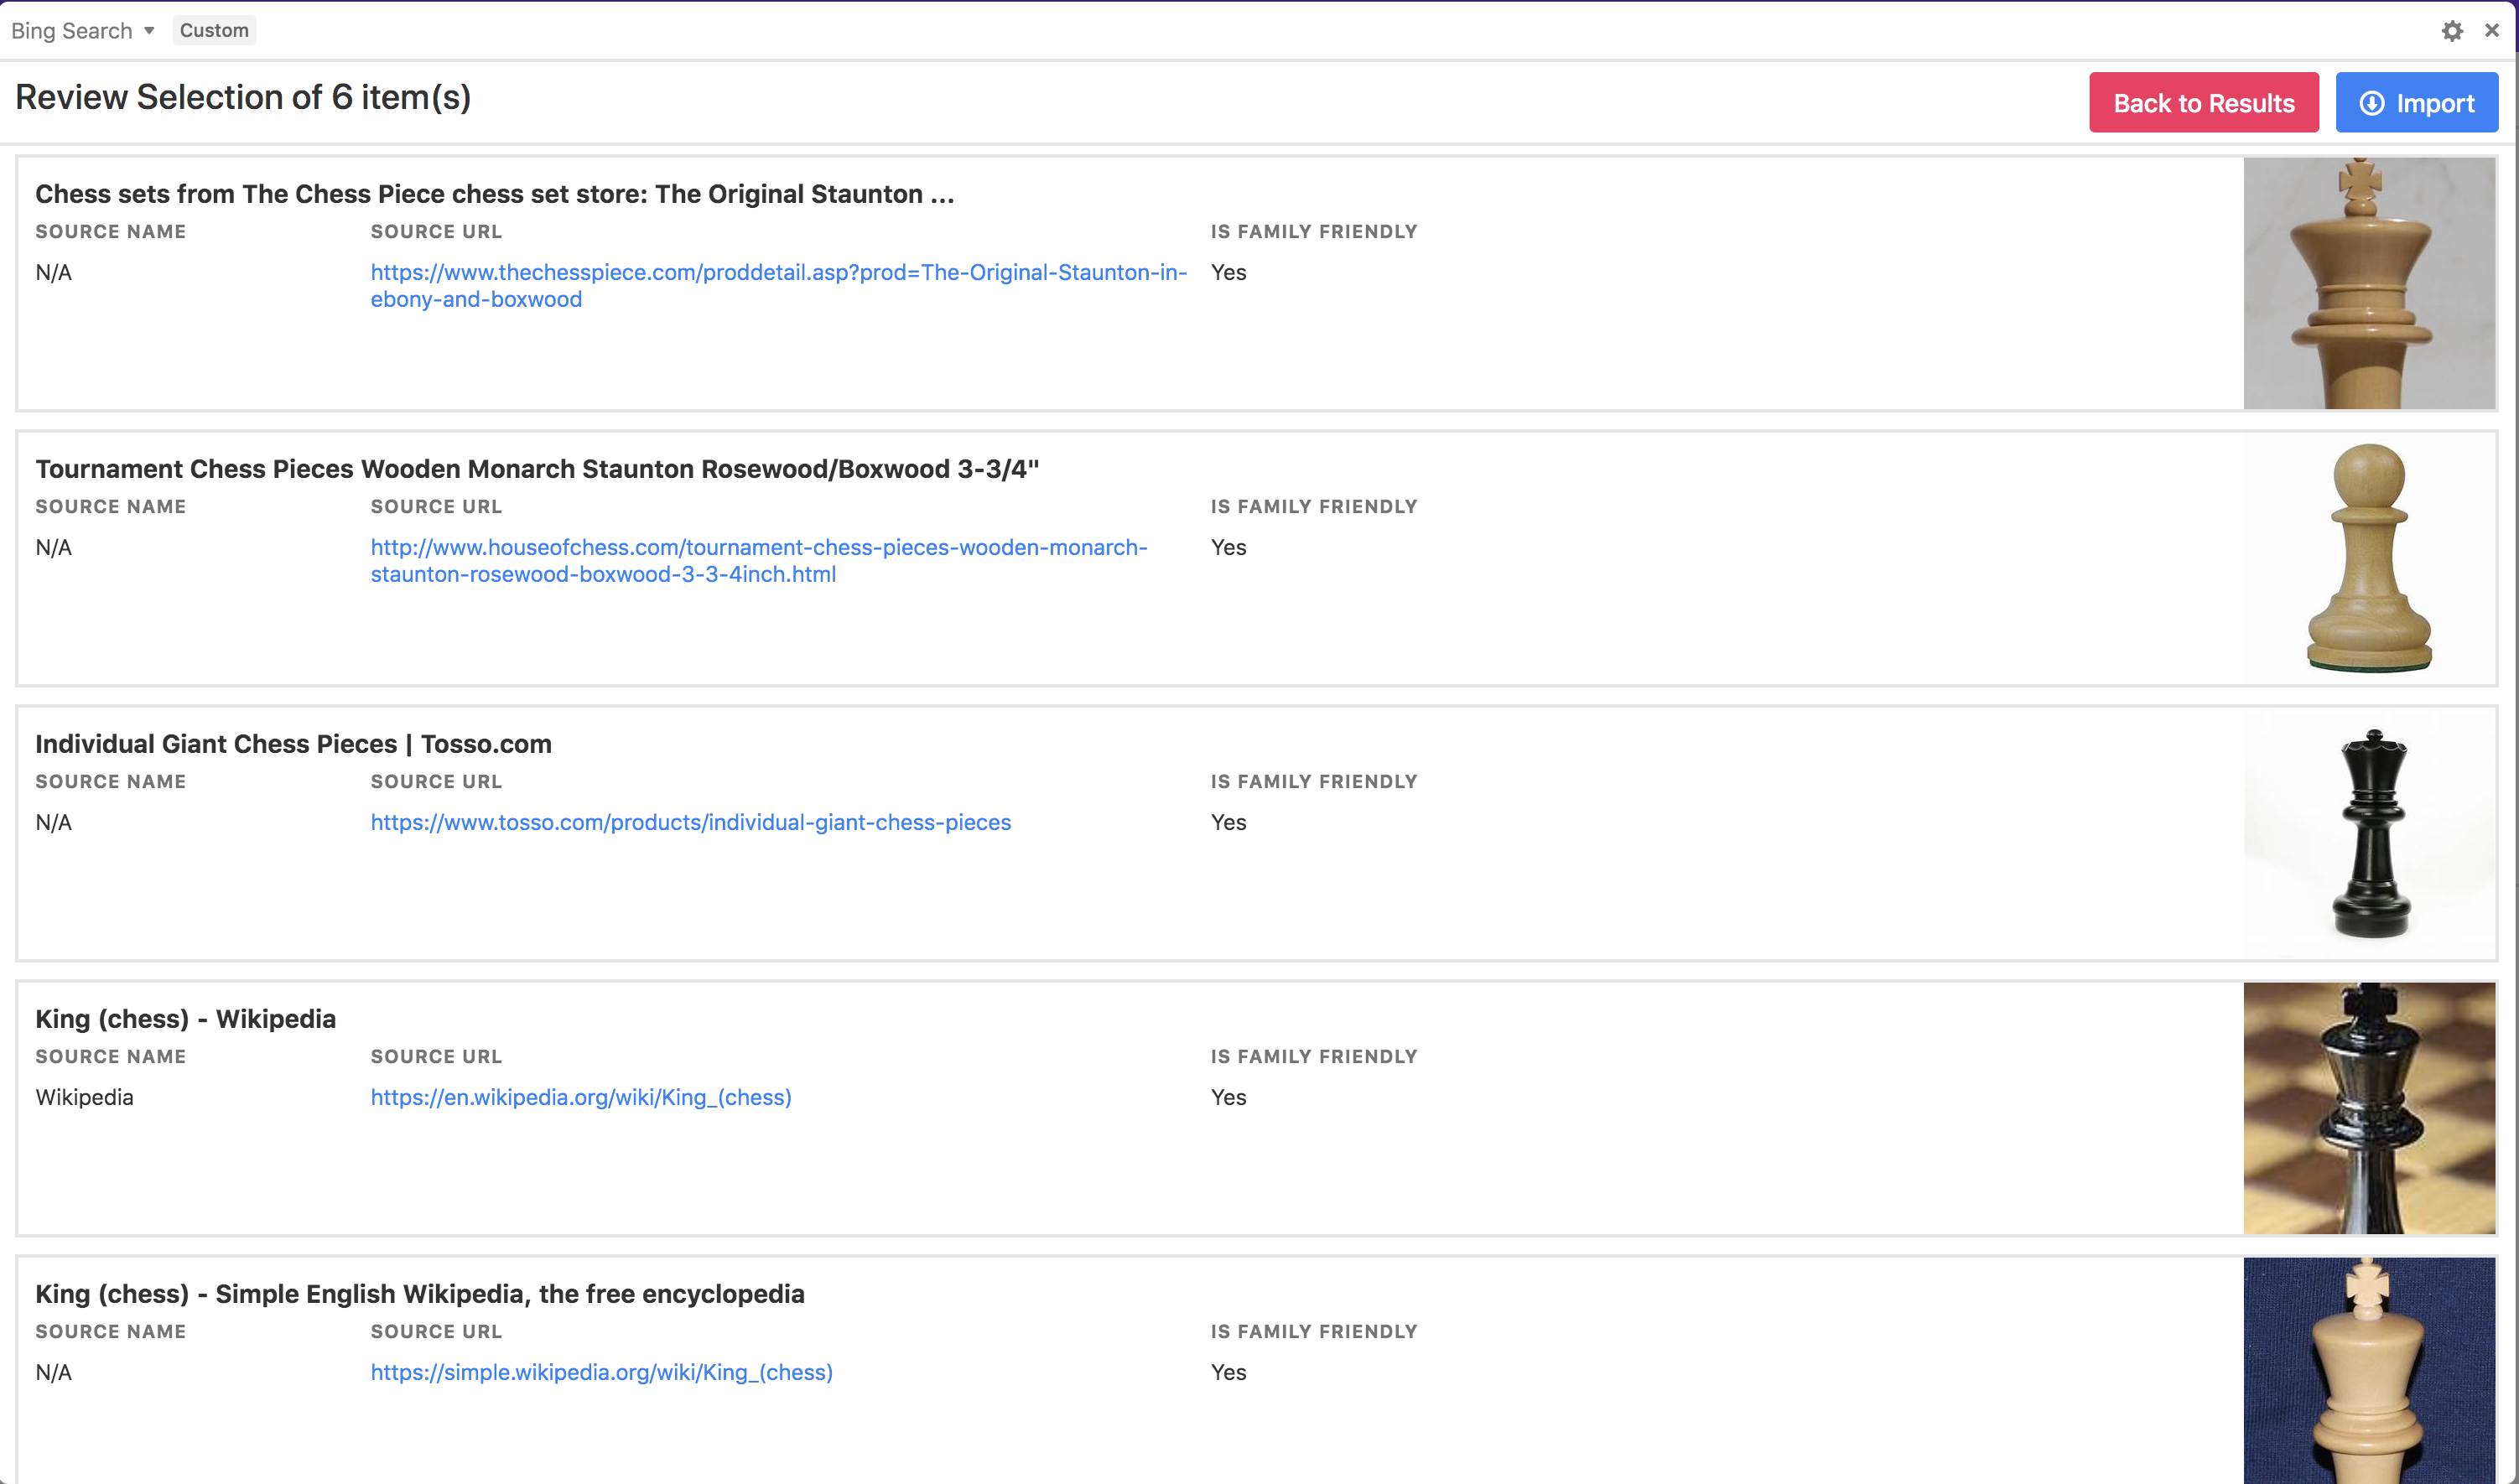
Task: Select the Individual Giant Chess Pieces title
Action: (293, 744)
